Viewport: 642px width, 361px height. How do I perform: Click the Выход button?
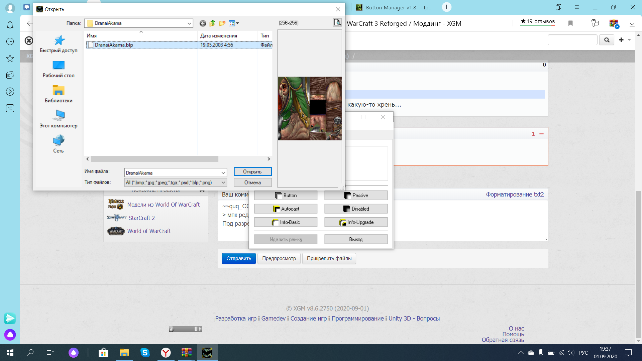coord(356,239)
